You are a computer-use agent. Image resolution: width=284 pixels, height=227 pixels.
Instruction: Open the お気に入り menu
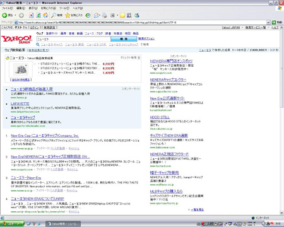click(x=49, y=8)
